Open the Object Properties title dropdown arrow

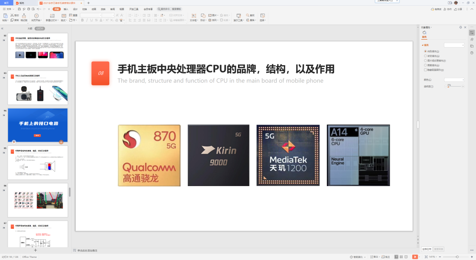pyautogui.click(x=431, y=27)
